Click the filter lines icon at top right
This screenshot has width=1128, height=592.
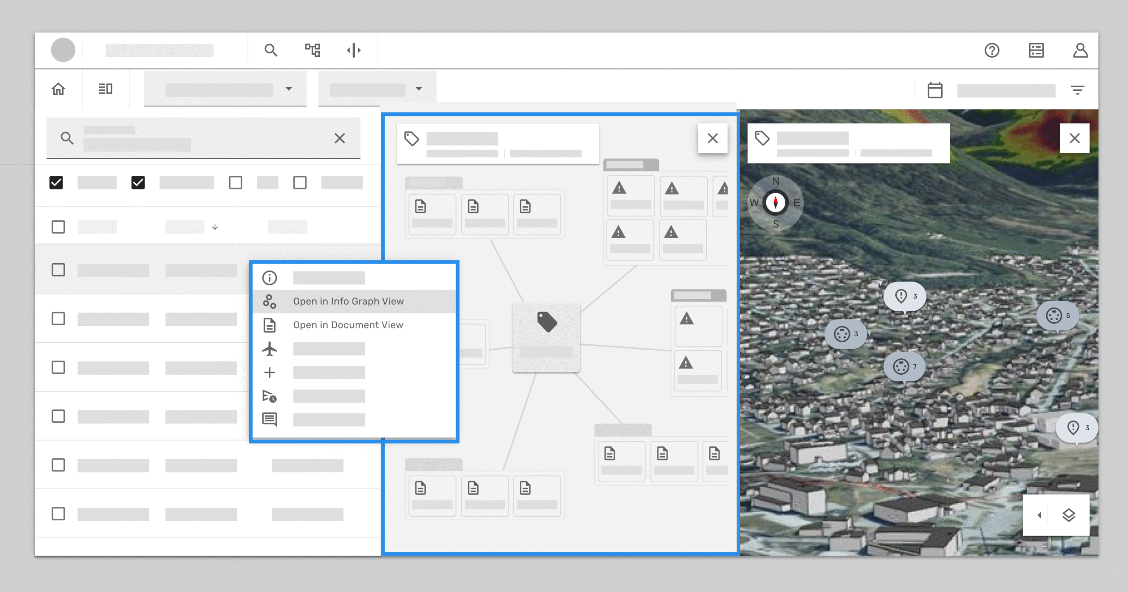(1077, 90)
